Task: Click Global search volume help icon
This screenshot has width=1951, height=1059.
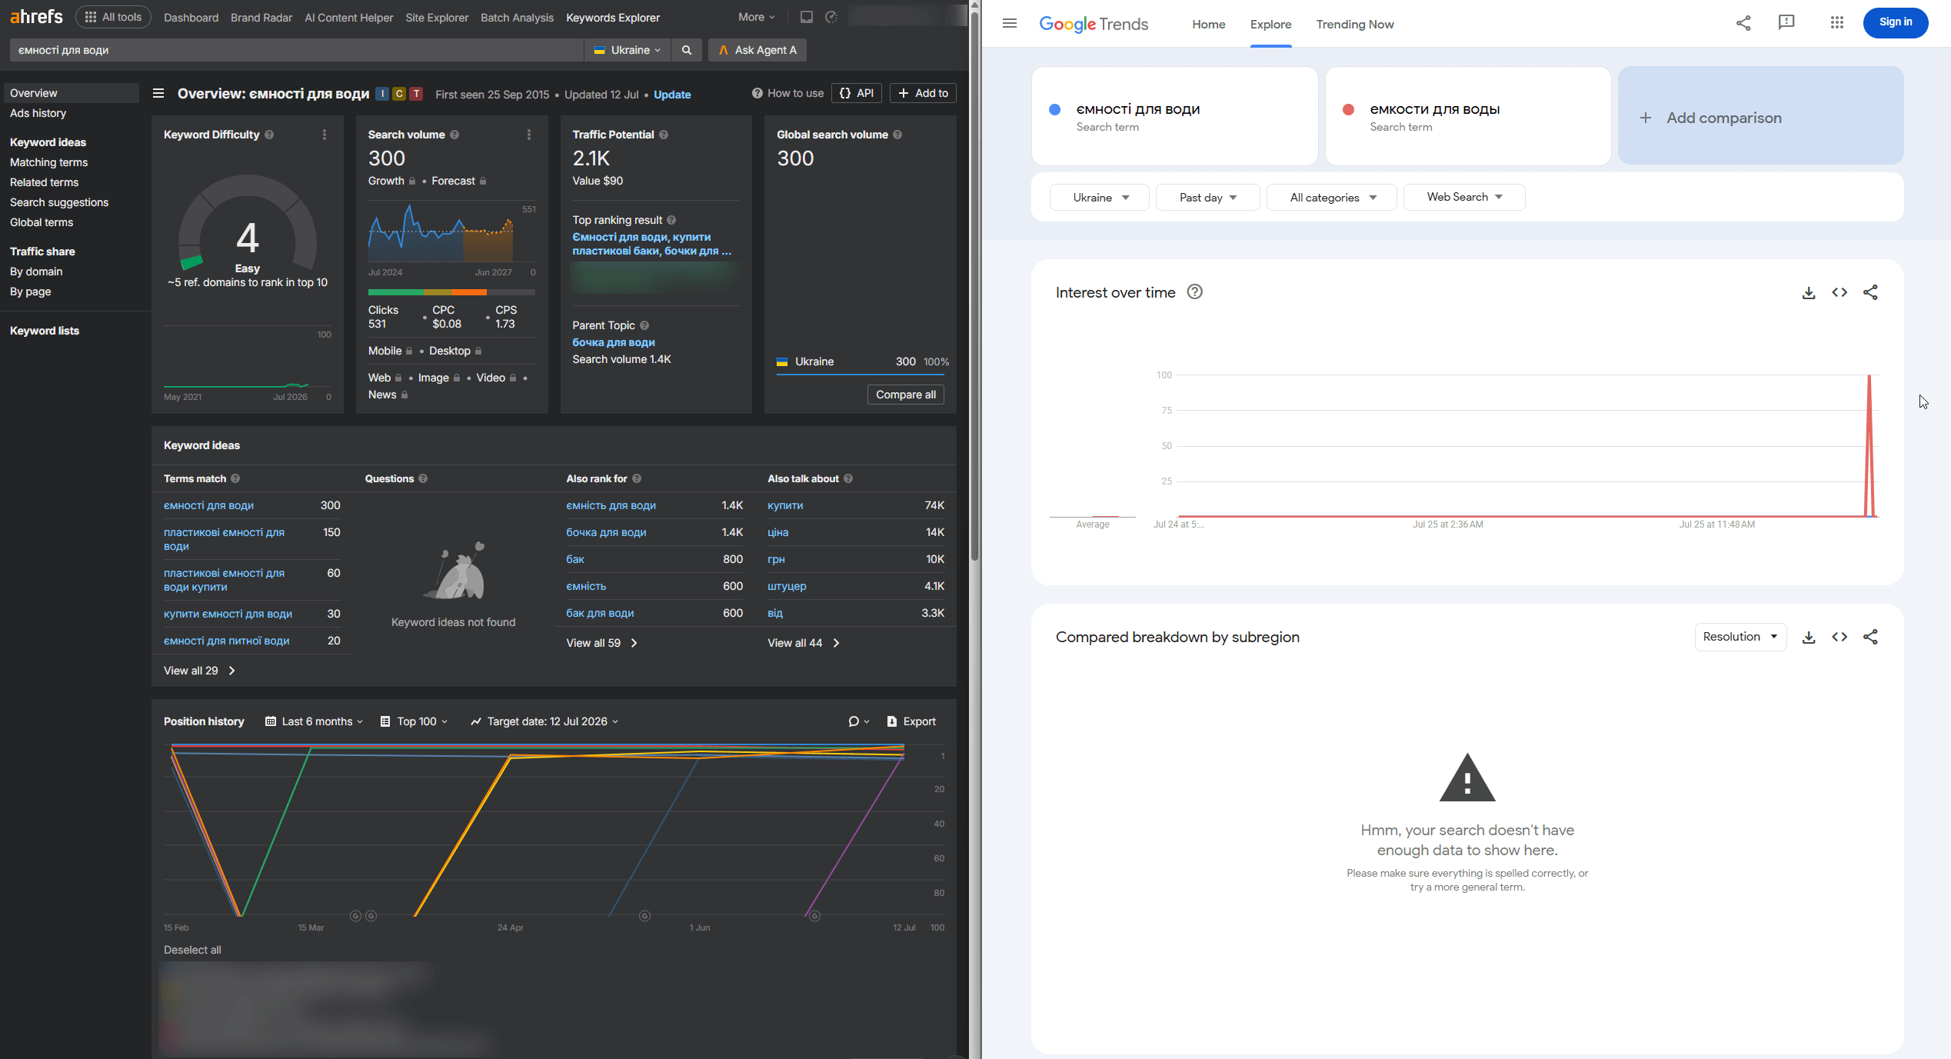Action: 897,135
